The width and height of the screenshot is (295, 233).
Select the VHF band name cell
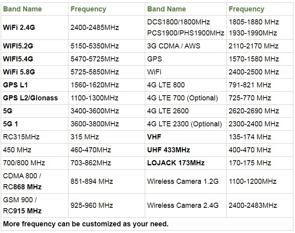(154, 137)
